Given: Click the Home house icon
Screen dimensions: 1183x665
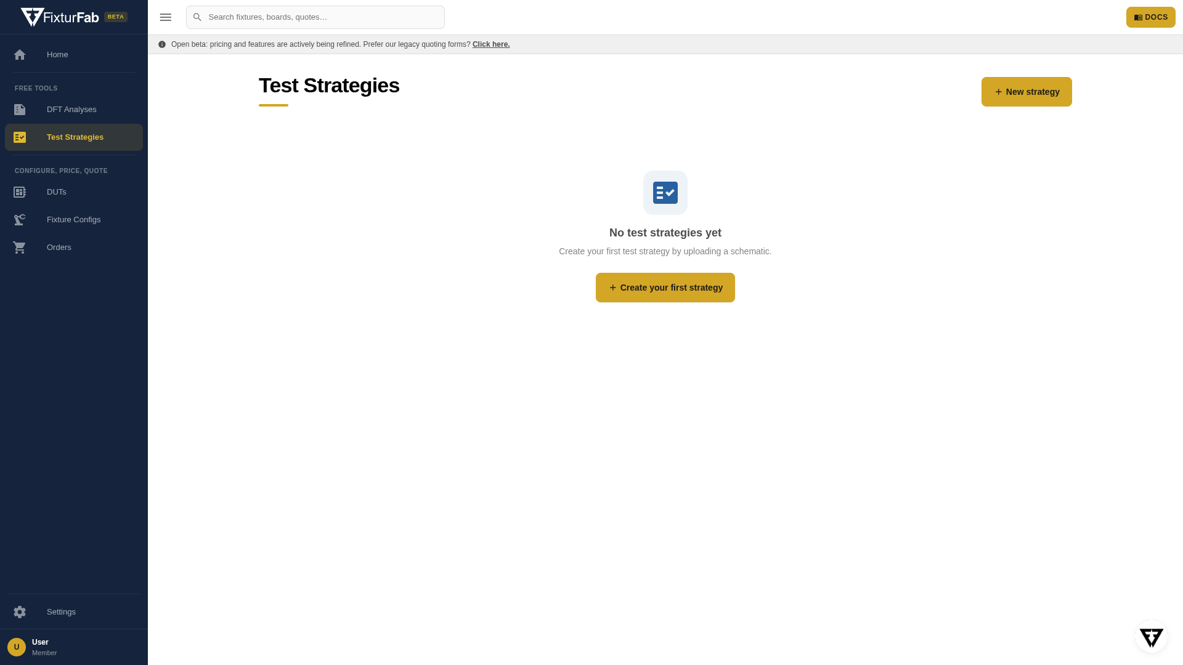Looking at the screenshot, I should tap(20, 55).
